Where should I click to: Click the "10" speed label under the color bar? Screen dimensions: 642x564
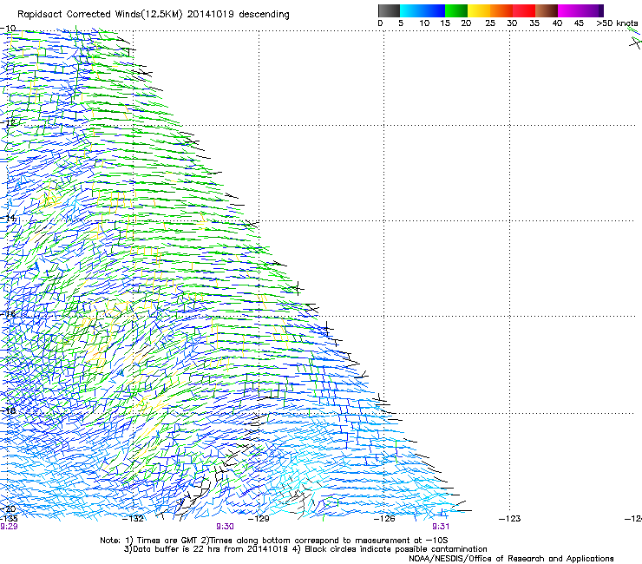[x=424, y=23]
